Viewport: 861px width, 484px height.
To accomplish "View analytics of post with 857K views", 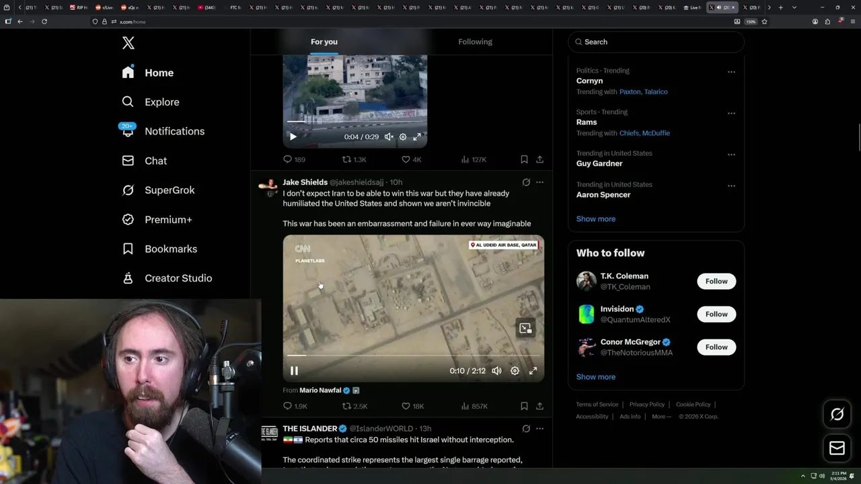I will (x=474, y=406).
